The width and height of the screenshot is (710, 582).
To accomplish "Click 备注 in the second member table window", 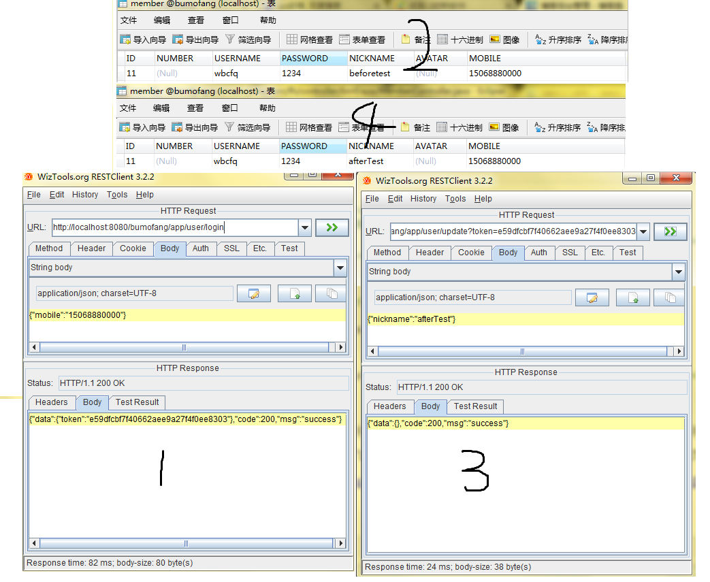I will coord(415,128).
